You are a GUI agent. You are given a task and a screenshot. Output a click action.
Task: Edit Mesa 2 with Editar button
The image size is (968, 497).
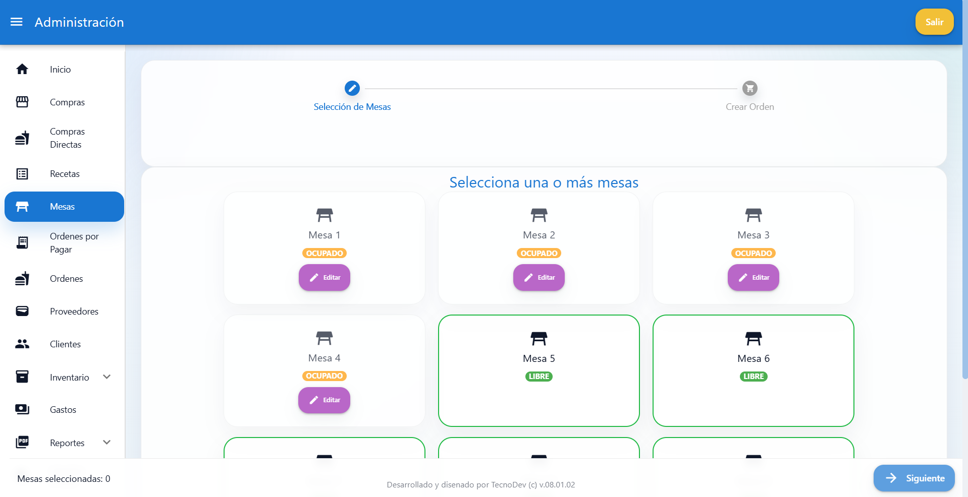click(x=539, y=277)
